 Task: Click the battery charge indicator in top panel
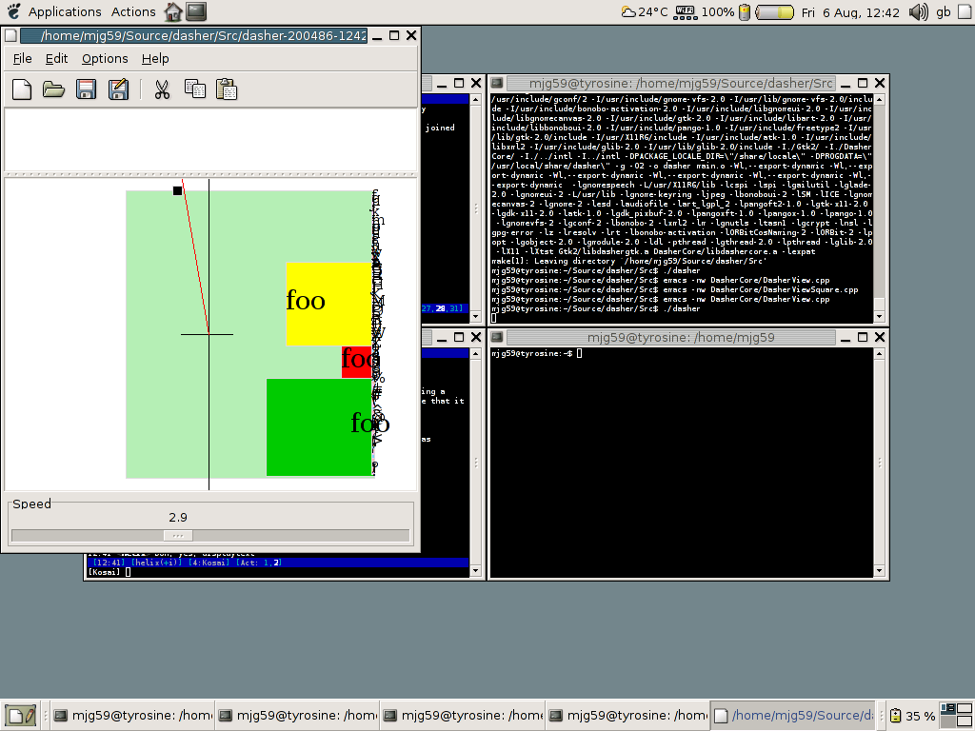[774, 12]
